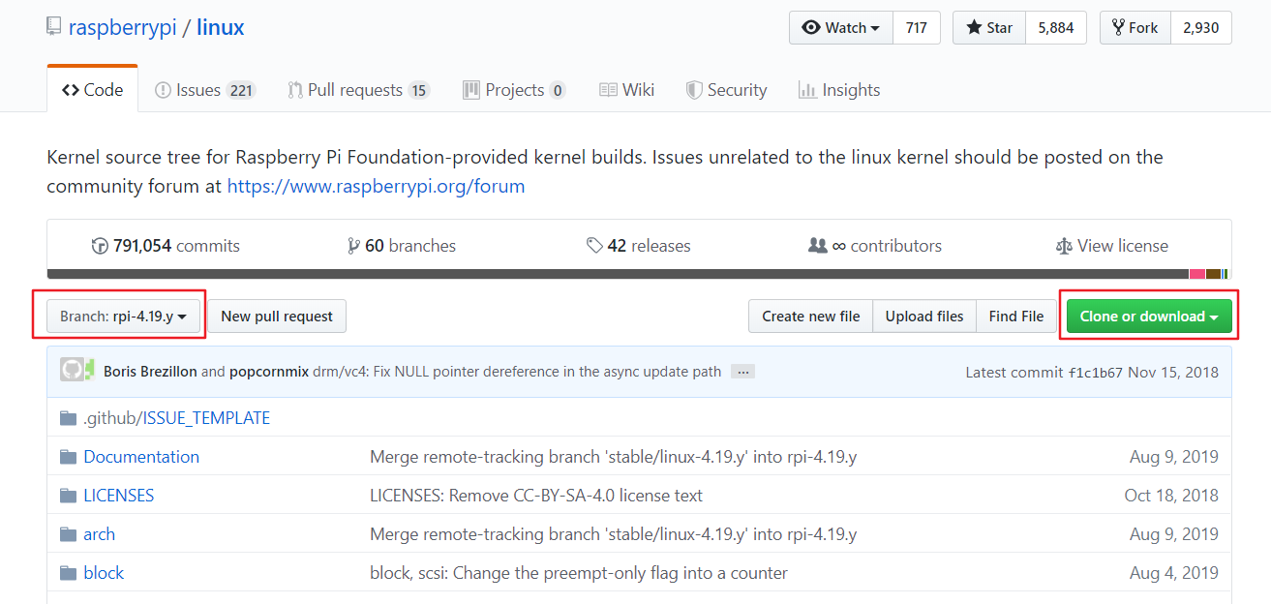This screenshot has height=604, width=1271.
Task: Open the raspberrypi.org forum link
Action: [376, 186]
